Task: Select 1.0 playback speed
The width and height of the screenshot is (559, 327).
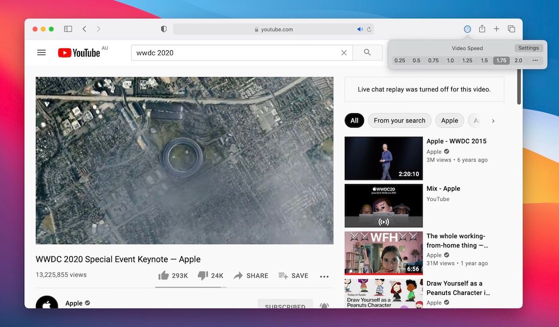Action: tap(450, 60)
